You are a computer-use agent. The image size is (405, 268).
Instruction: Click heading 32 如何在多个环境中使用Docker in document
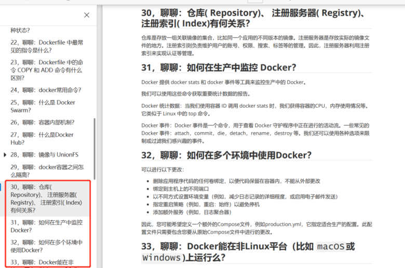226,156
